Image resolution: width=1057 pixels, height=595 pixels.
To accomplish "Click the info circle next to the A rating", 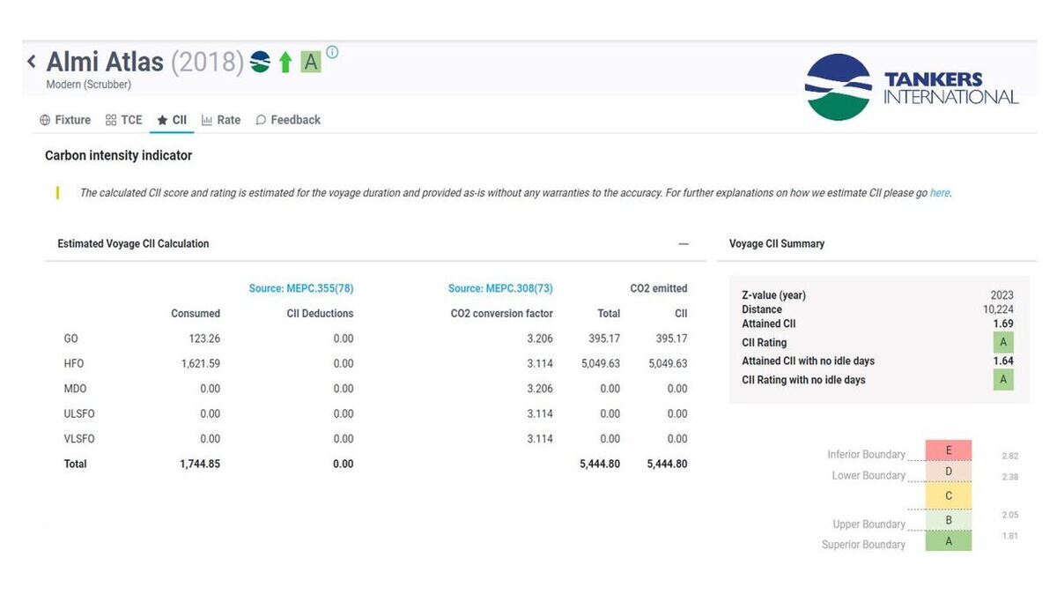I will (x=330, y=52).
